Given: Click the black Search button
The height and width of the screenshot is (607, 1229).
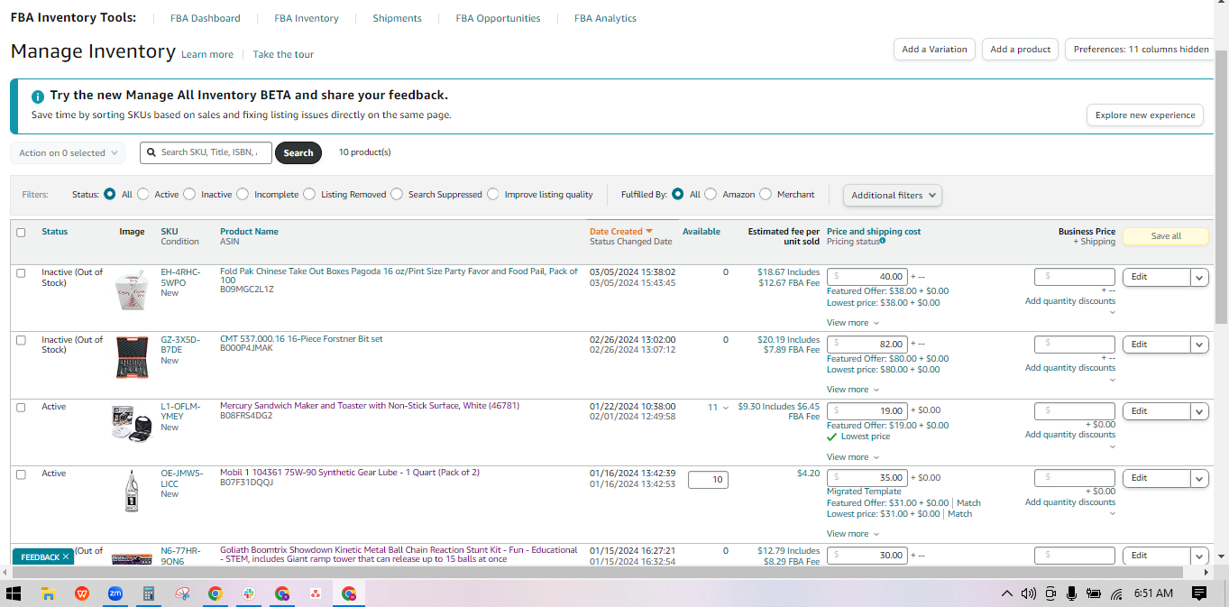Looking at the screenshot, I should coord(298,153).
